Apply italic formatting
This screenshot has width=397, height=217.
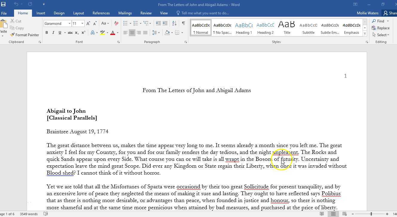pyautogui.click(x=53, y=33)
